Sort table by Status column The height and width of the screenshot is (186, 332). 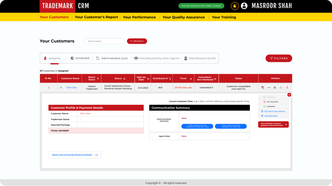(x=124, y=79)
